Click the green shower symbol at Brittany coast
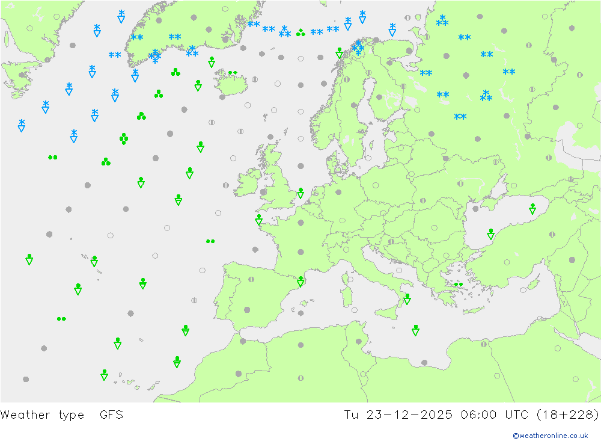This screenshot has height=441, width=601. (258, 220)
